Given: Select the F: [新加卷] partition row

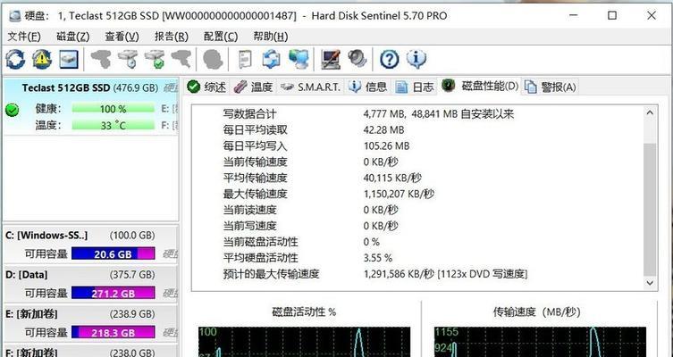Looking at the screenshot, I should (x=90, y=353).
